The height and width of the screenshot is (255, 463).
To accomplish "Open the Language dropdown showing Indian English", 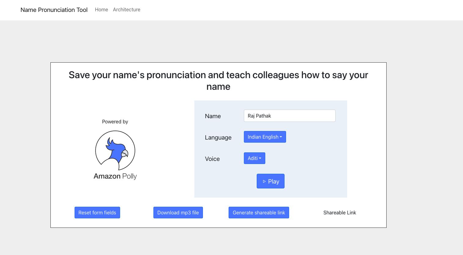I will 265,137.
